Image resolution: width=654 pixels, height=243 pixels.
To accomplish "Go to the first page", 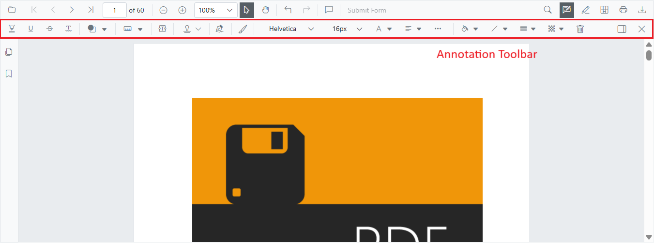I will tap(34, 10).
